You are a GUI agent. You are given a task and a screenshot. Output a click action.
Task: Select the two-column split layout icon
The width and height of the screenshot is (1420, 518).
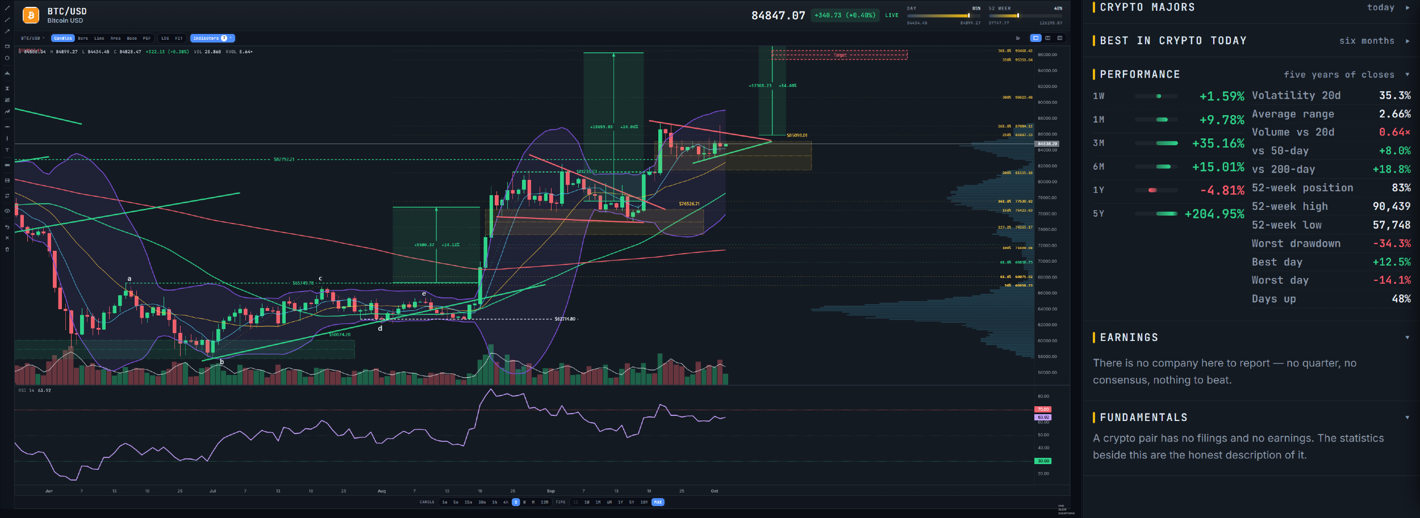coord(1048,38)
